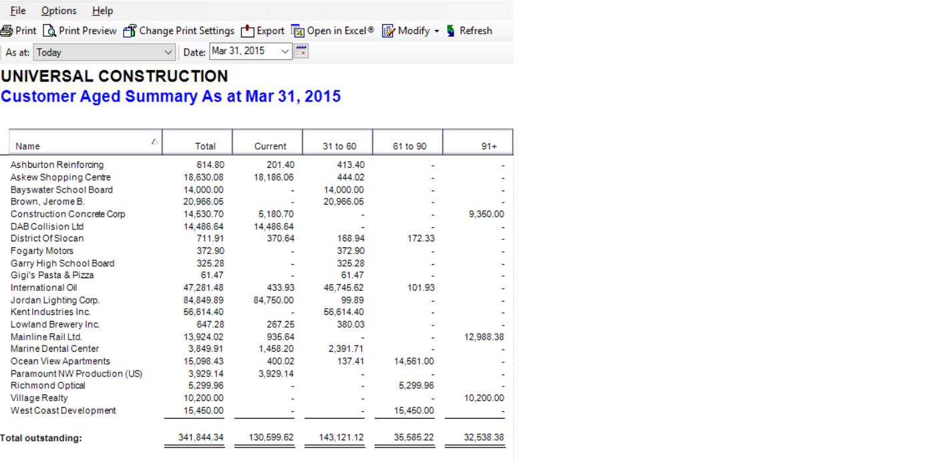
Task: Select Village Realty customer
Action: pos(39,398)
